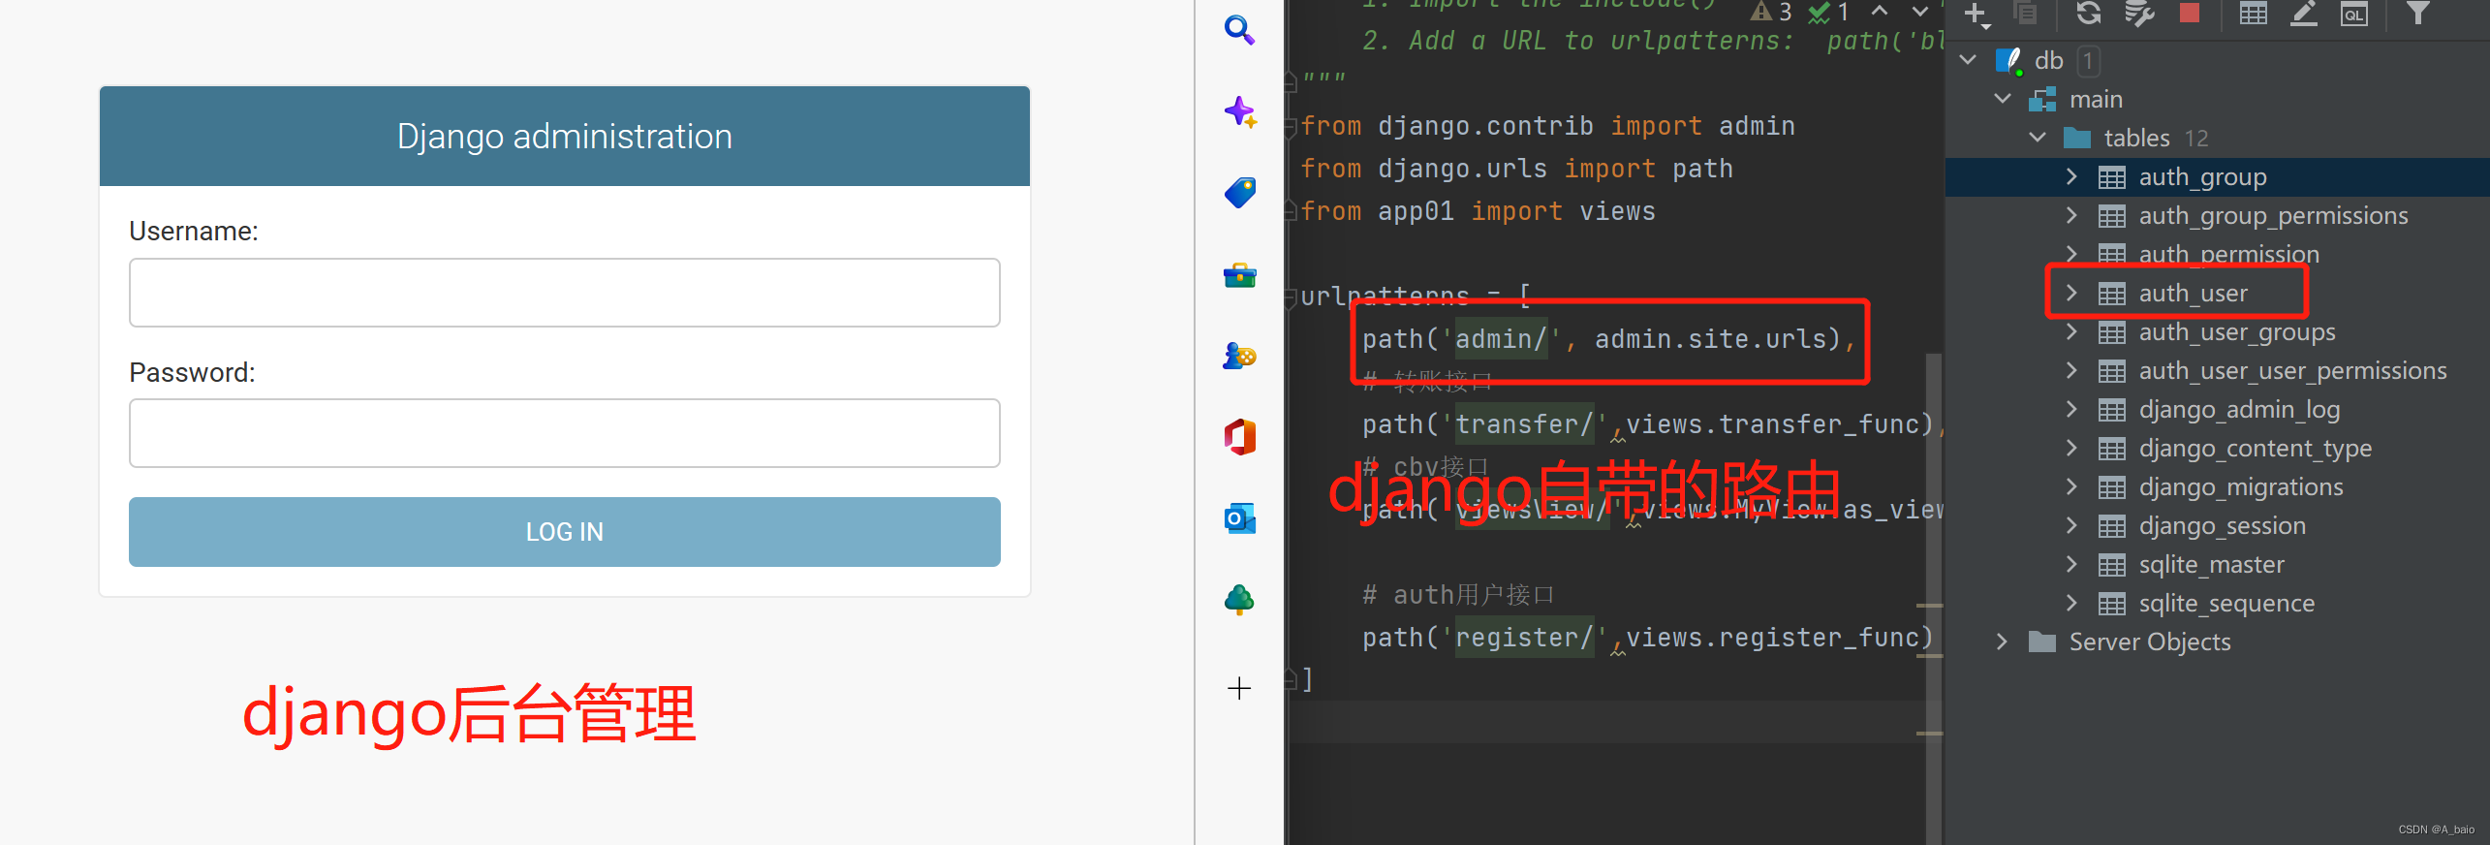The image size is (2490, 845).
Task: Go to previous highlighted error up arrow
Action: tap(1880, 11)
